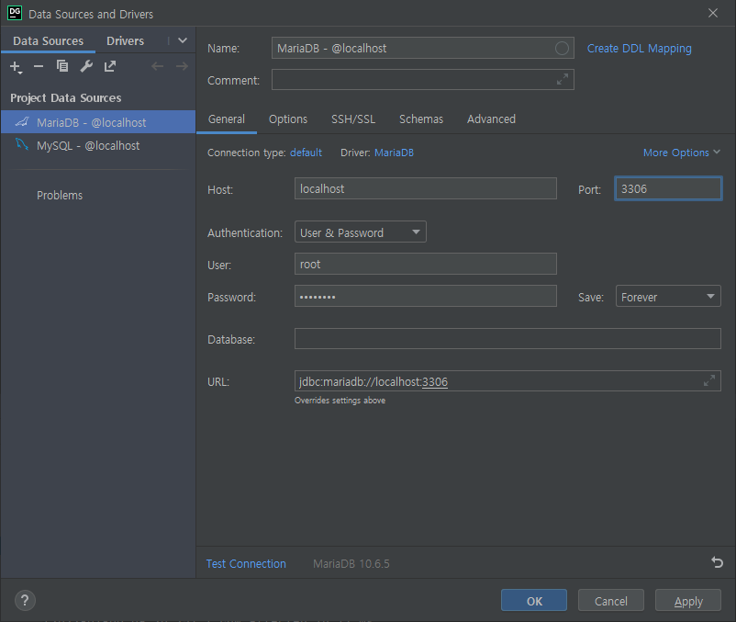
Task: Click the color circle in Name field
Action: [x=562, y=49]
